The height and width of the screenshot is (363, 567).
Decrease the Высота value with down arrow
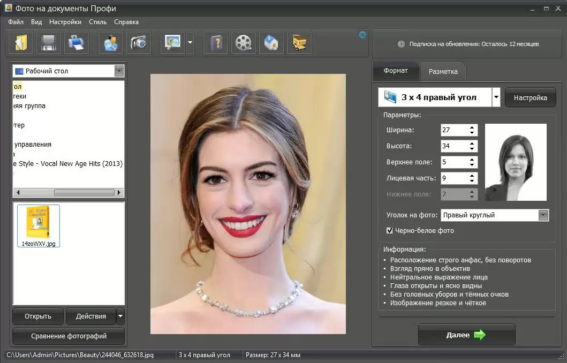click(x=472, y=149)
